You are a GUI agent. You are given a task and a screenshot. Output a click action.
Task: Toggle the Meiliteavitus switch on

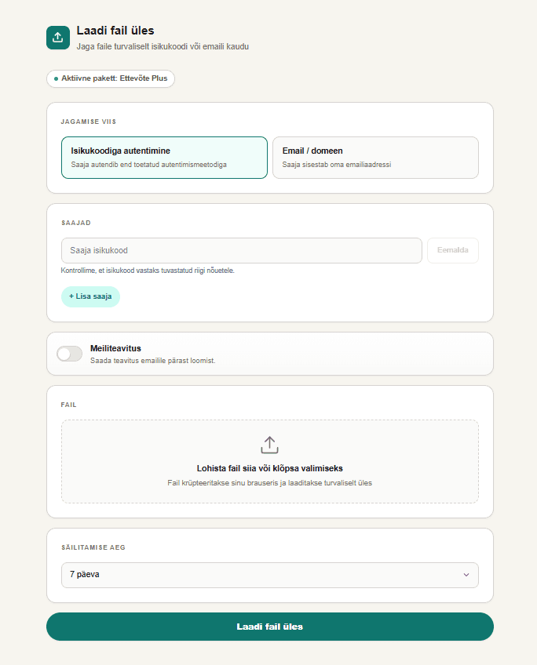click(x=70, y=354)
